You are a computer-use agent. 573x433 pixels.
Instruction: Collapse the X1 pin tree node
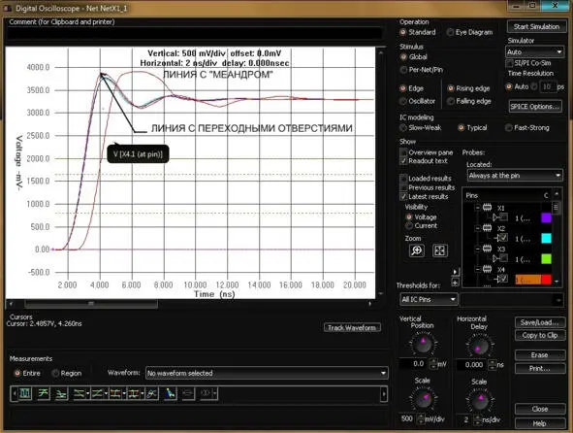[478, 208]
